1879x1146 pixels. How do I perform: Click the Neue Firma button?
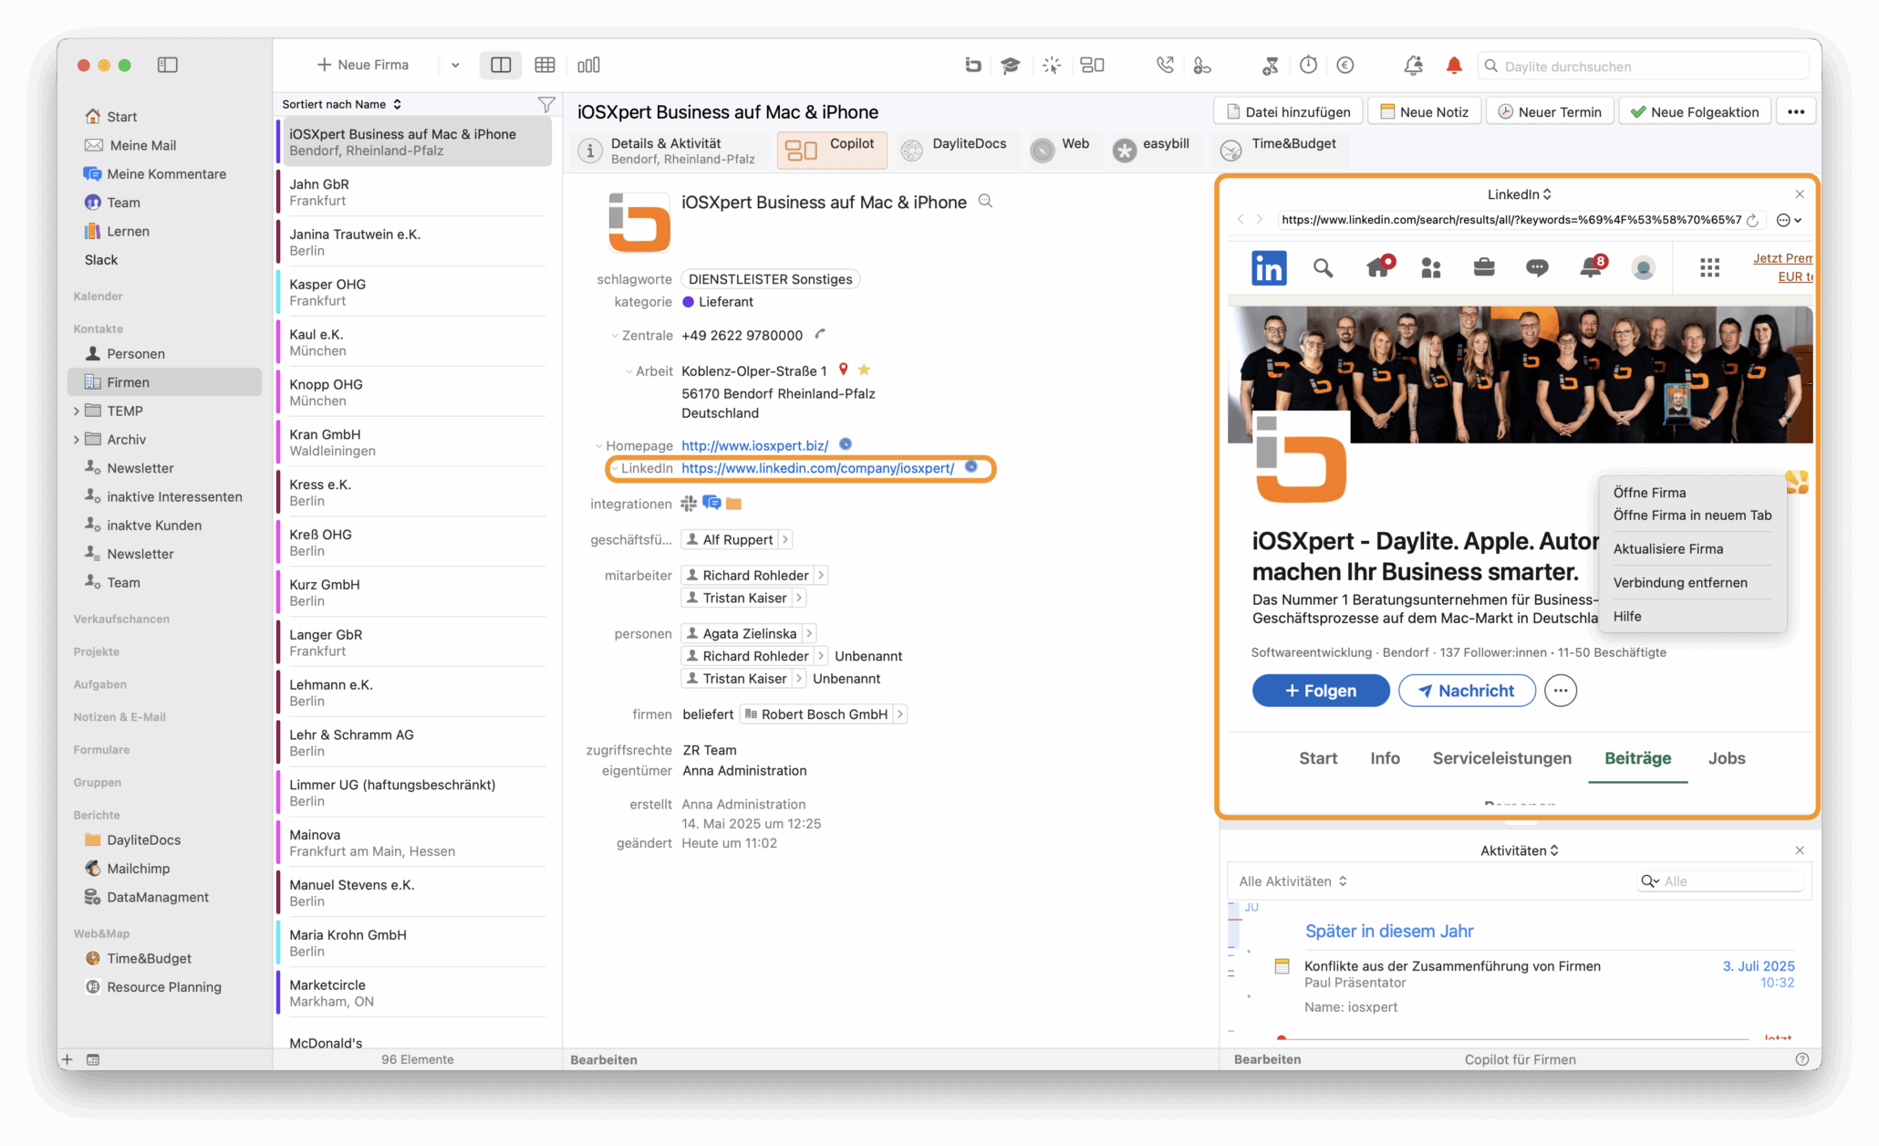coord(363,65)
